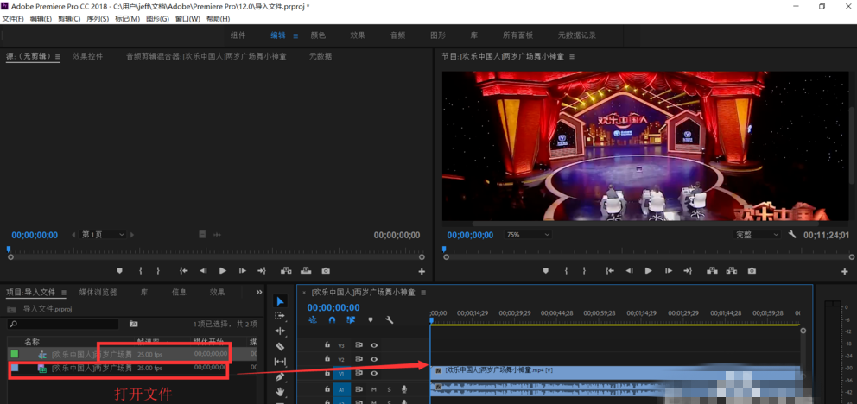This screenshot has height=404, width=857.
Task: Select the Razor tool
Action: pyautogui.click(x=280, y=346)
